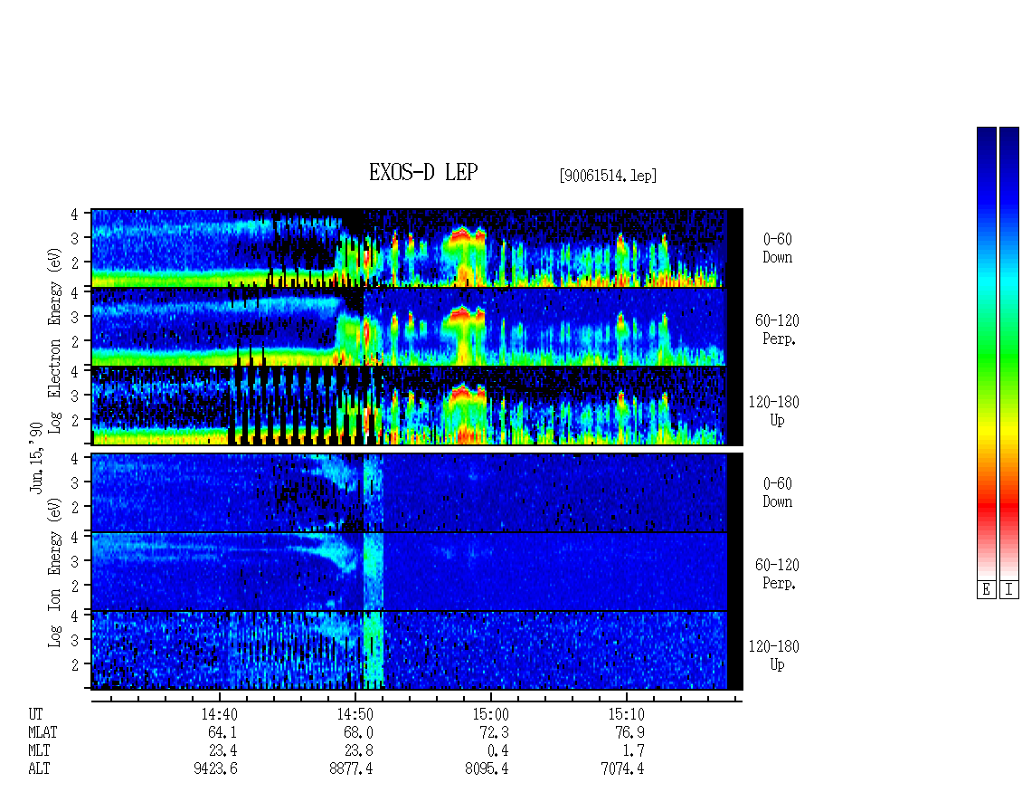Click the "UT" row header
Image resolution: width=1022 pixels, height=792 pixels.
point(35,714)
